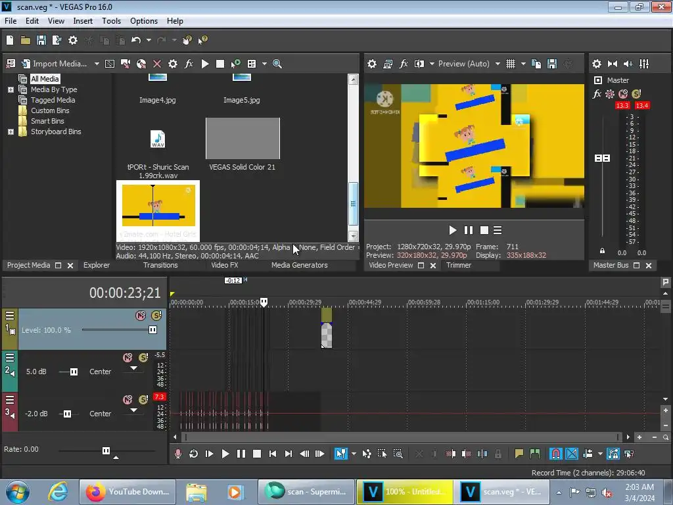Click the Search media magnifier icon
Image resolution: width=673 pixels, height=505 pixels.
(277, 64)
